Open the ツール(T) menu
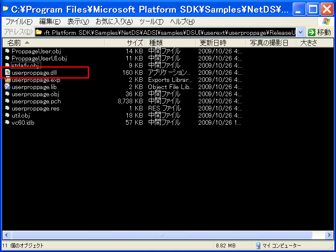Screen dimensions: 336x252 tap(151, 22)
